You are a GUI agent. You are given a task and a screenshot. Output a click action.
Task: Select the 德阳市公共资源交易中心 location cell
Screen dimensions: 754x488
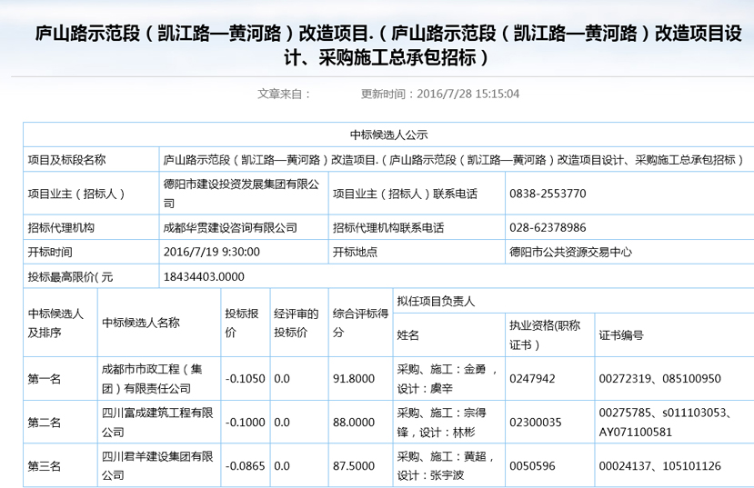coord(570,252)
